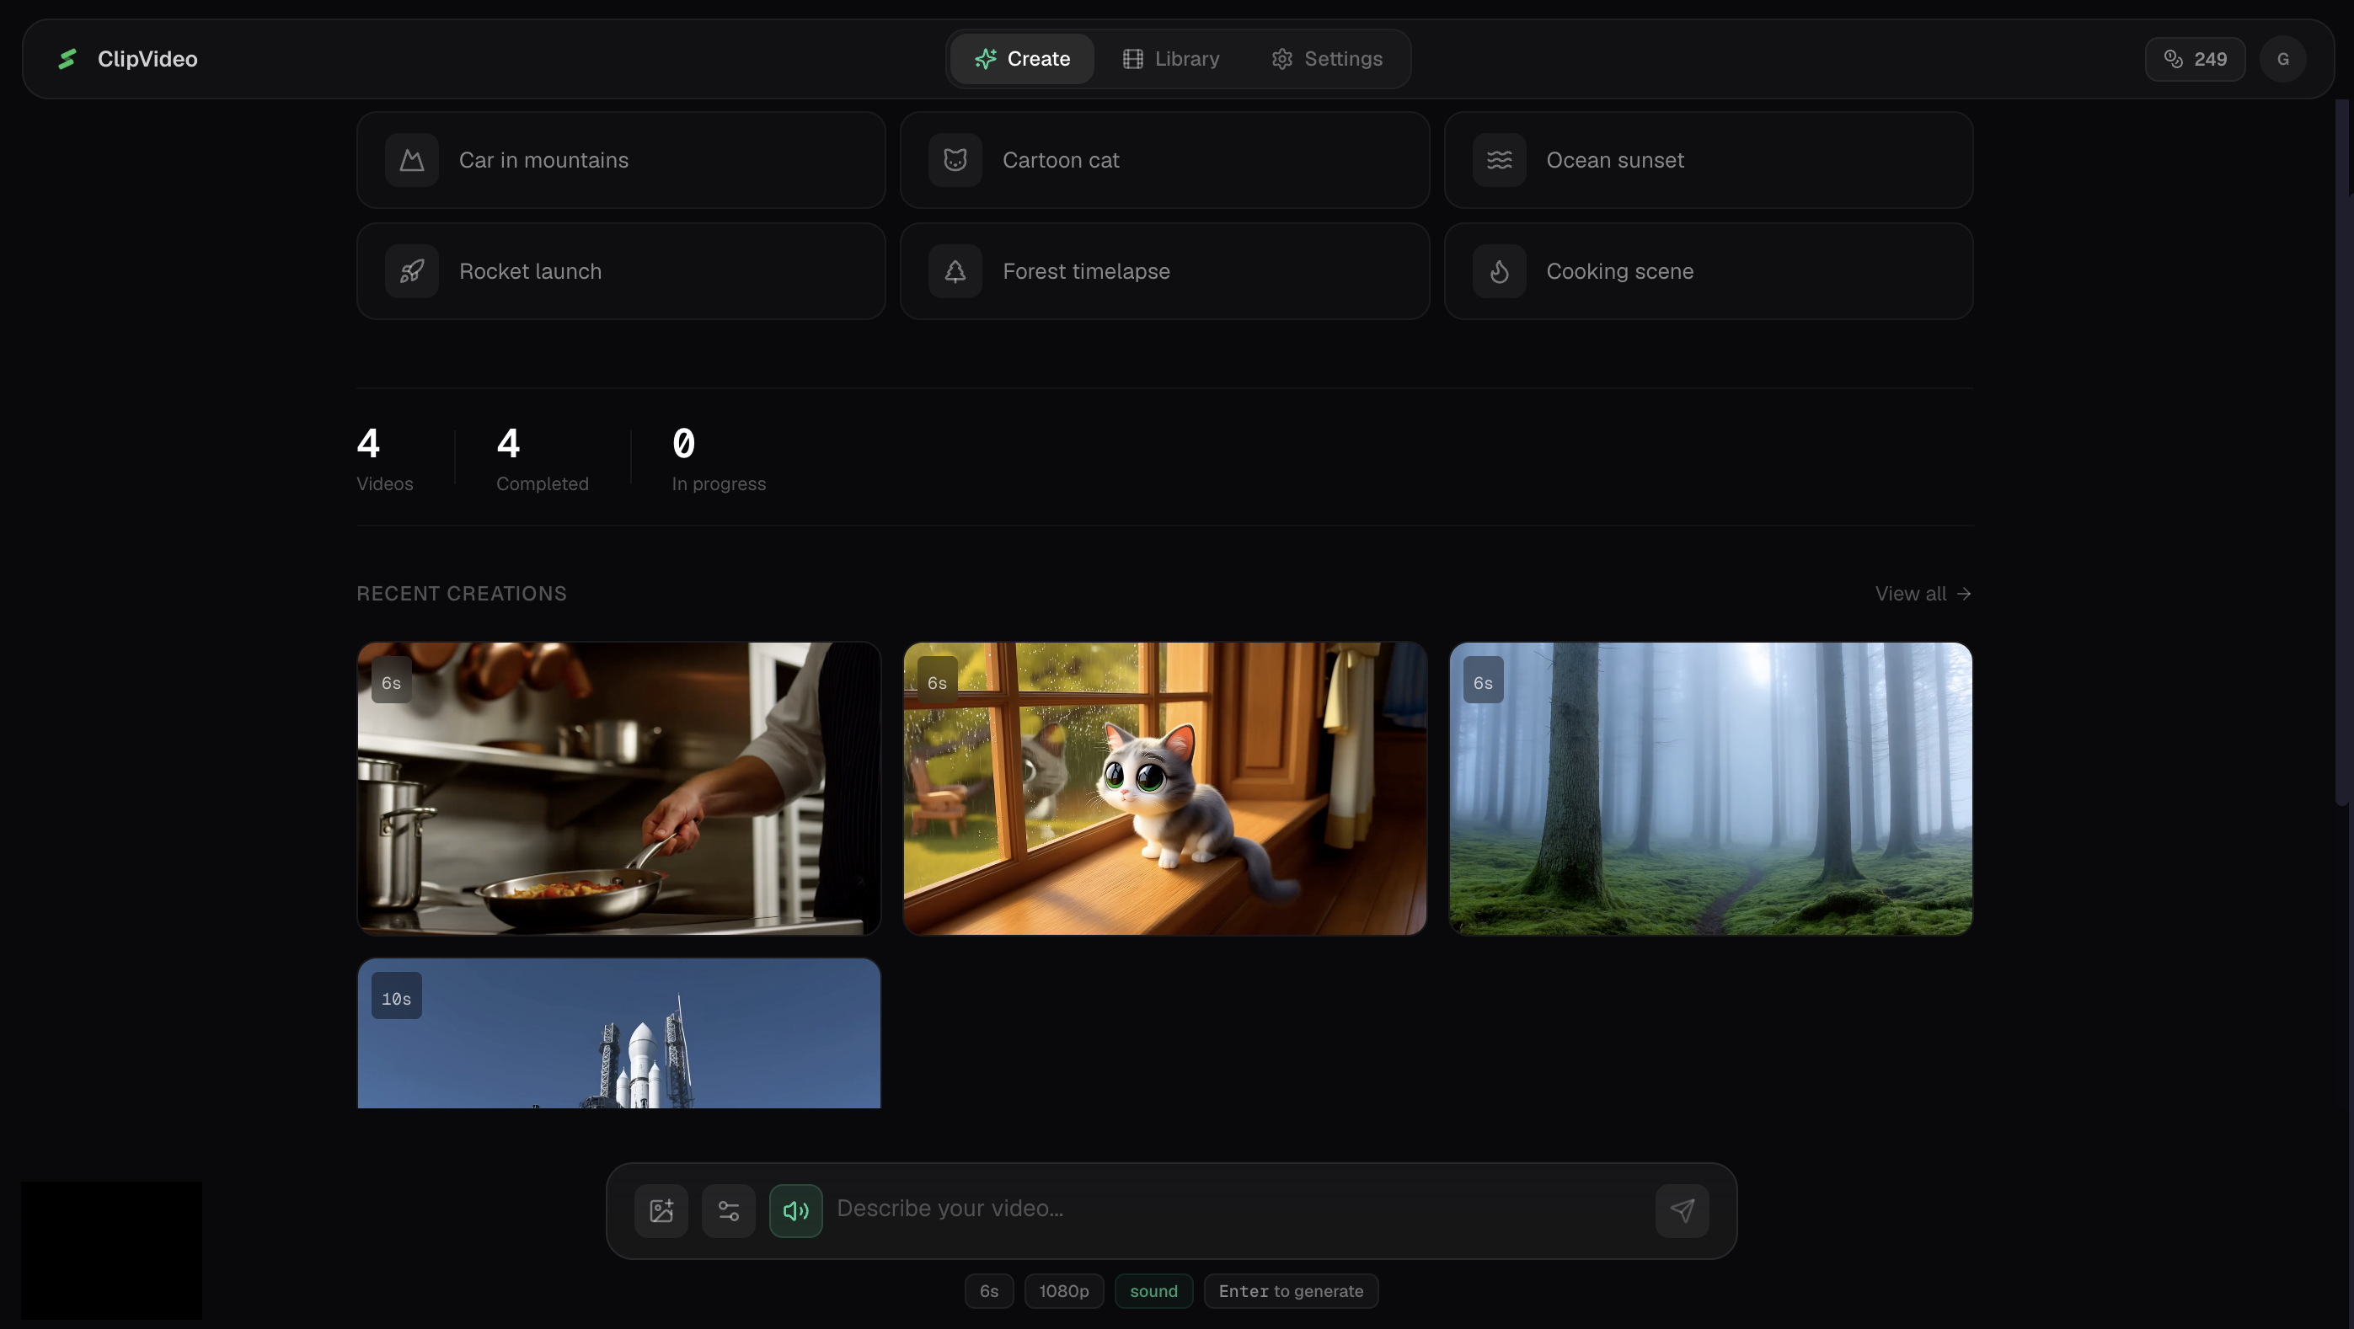Switch to the Library tab
Viewport: 2354px width, 1329px height.
point(1170,58)
